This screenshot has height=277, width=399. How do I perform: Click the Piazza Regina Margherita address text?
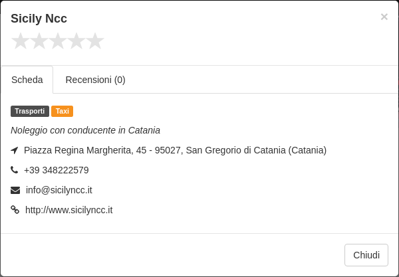click(175, 150)
